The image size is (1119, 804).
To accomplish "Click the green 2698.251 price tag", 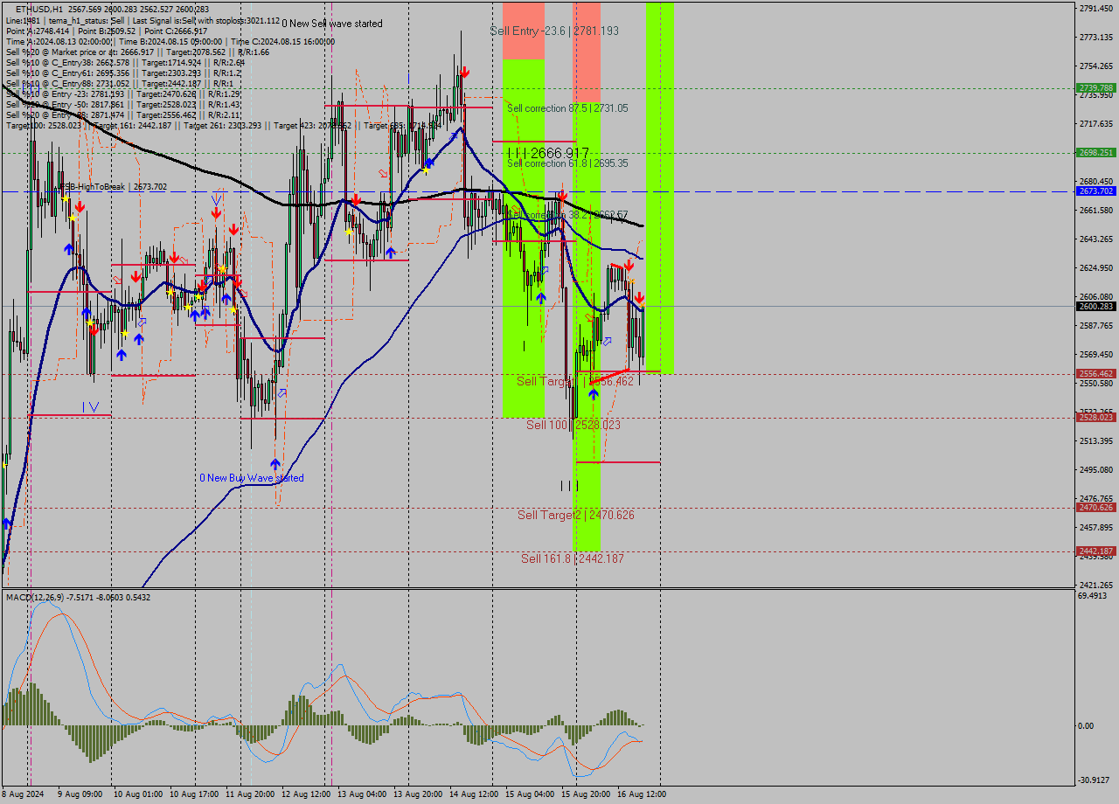I will (x=1096, y=152).
